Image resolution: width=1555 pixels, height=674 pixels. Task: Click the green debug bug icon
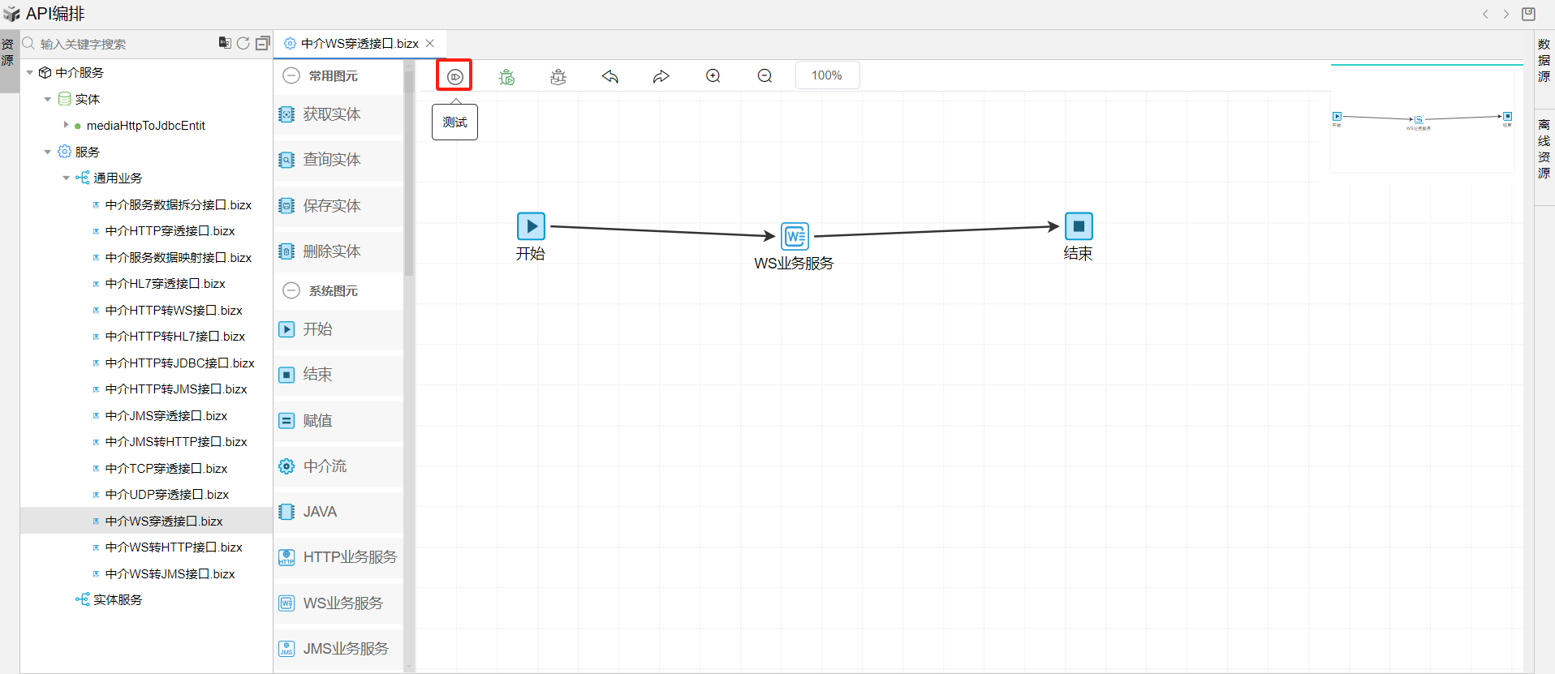point(506,76)
